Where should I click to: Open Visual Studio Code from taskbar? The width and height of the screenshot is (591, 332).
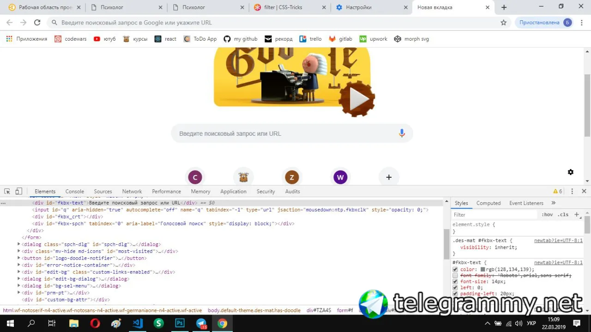[x=138, y=324]
